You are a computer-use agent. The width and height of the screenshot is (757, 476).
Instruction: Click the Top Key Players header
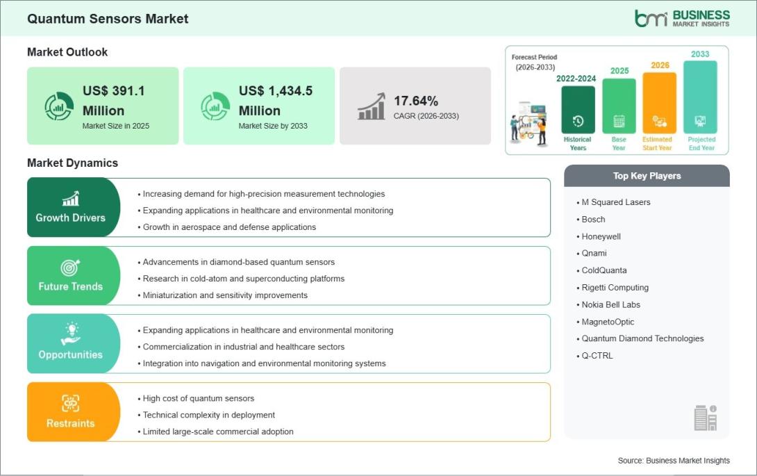pos(647,176)
